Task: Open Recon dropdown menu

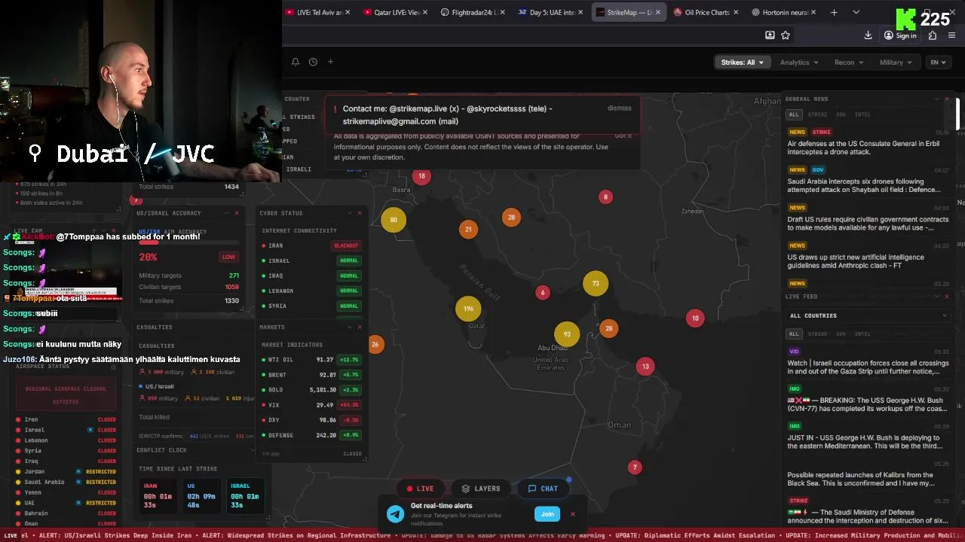Action: coord(849,62)
